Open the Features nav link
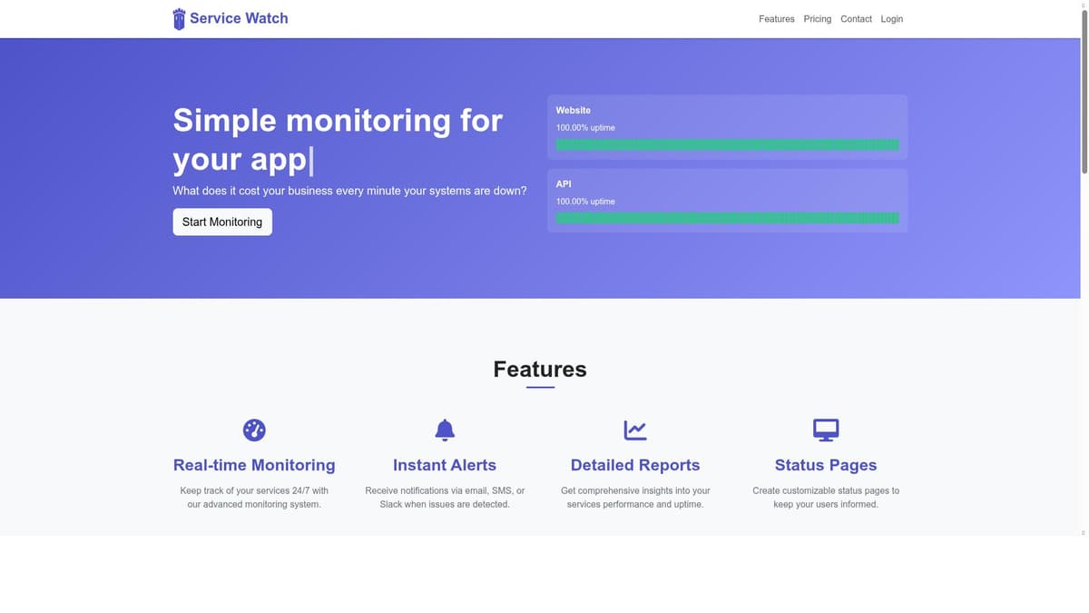This screenshot has width=1089, height=613. click(776, 19)
